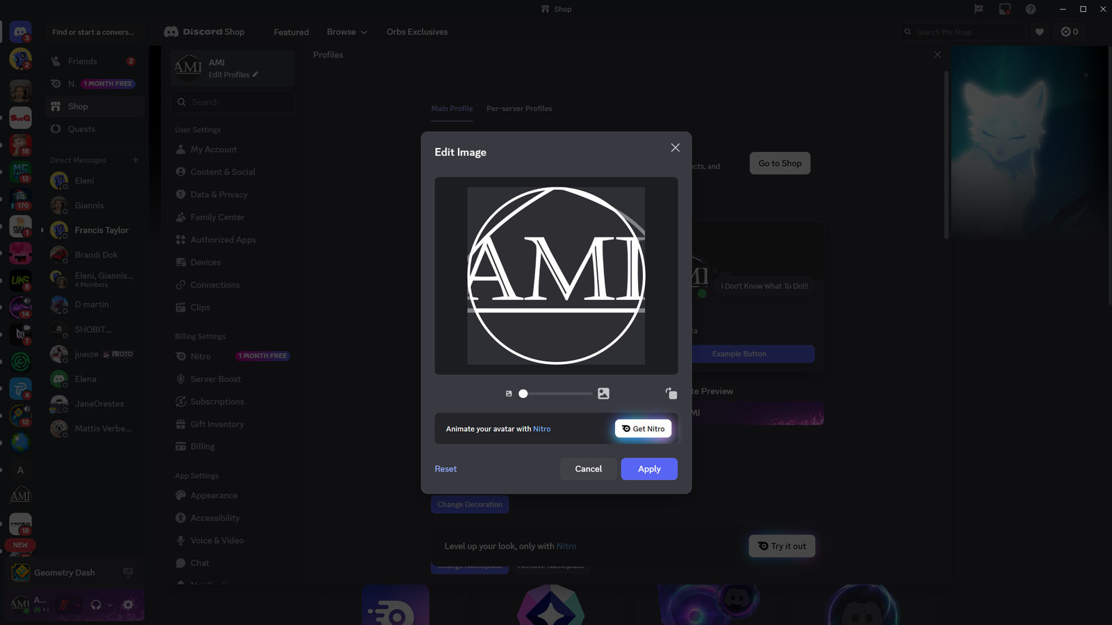1112x625 pixels.
Task: Apply the avatar image changes
Action: (x=648, y=469)
